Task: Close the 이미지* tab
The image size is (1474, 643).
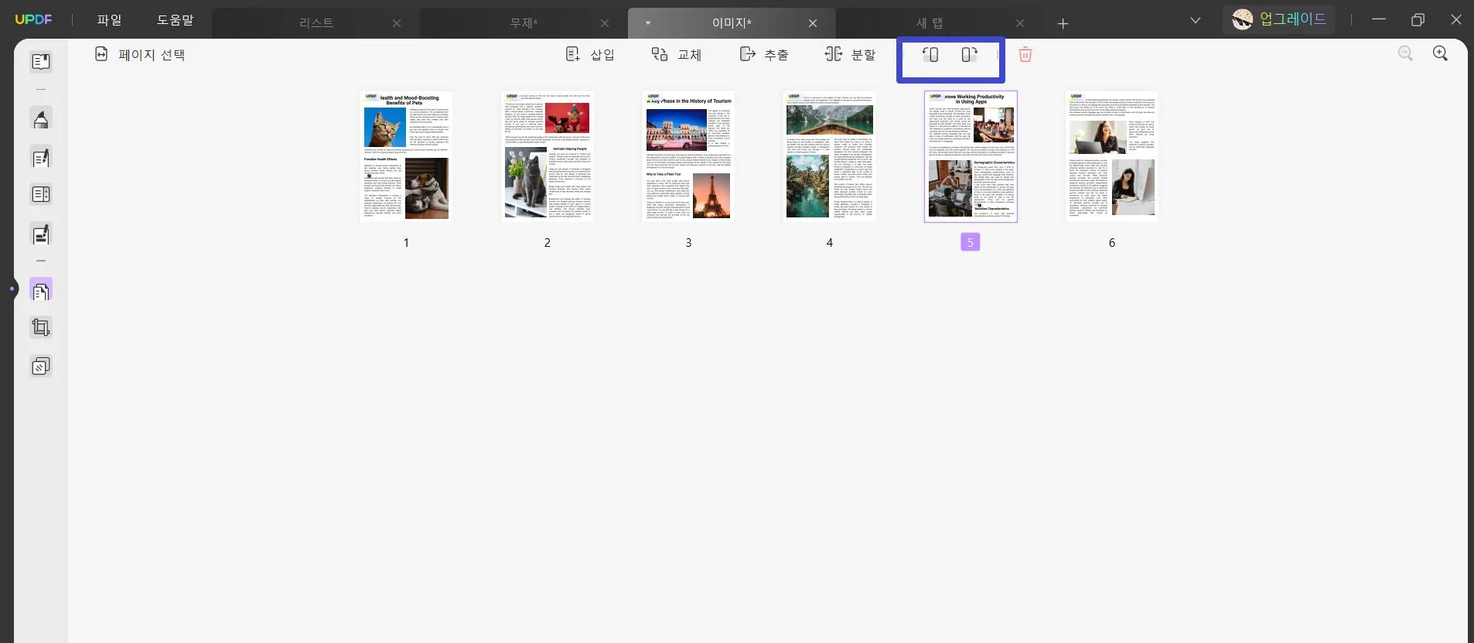Action: [x=813, y=23]
